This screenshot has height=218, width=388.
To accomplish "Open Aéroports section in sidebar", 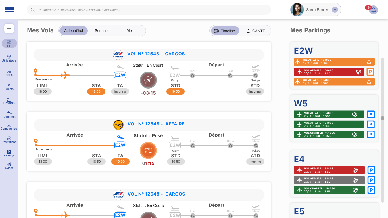I will point(9,114).
